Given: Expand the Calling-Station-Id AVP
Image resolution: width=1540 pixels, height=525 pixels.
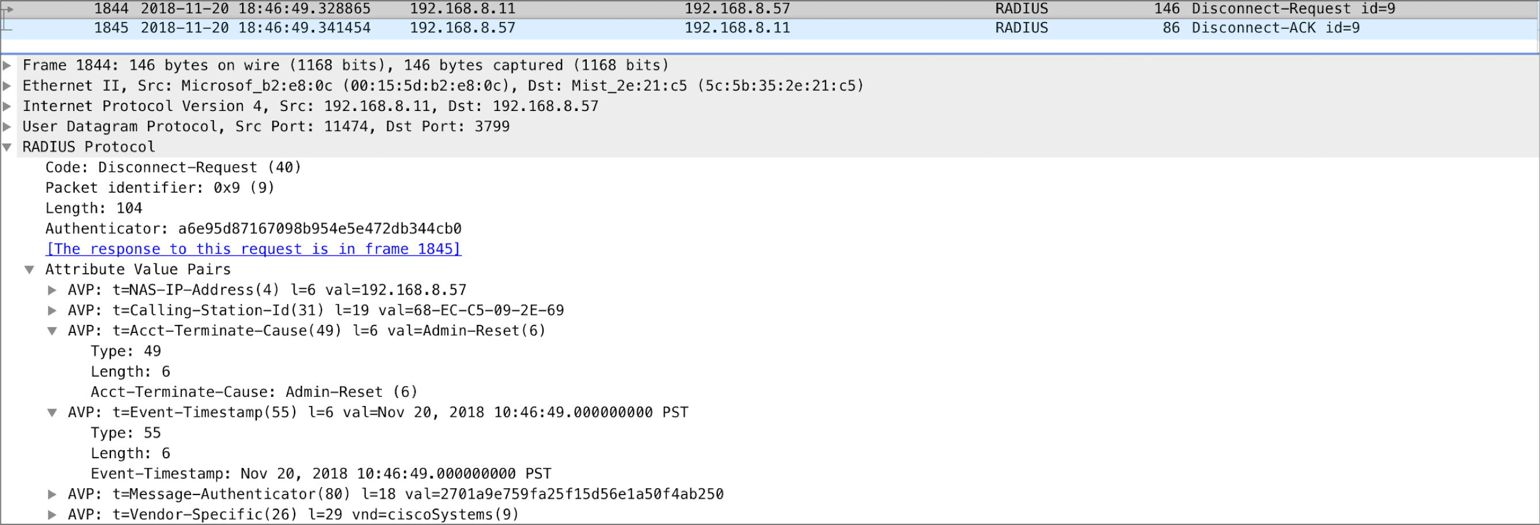Looking at the screenshot, I should point(52,311).
